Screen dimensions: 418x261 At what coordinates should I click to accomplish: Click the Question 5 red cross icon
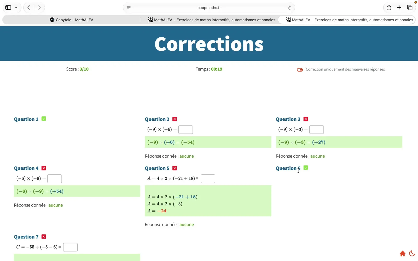point(175,168)
